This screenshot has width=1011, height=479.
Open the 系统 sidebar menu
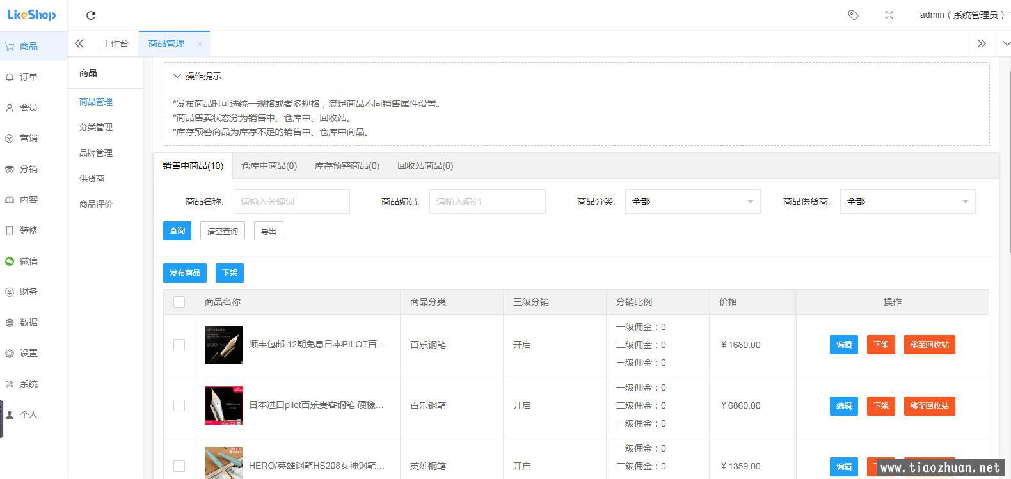[x=33, y=384]
